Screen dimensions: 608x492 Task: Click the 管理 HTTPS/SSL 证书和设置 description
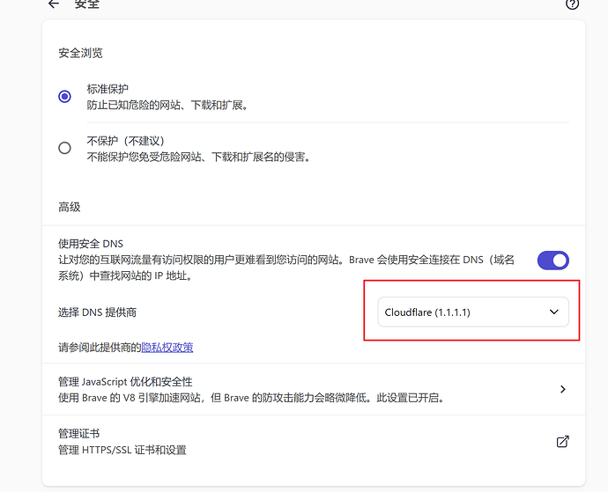(x=122, y=450)
